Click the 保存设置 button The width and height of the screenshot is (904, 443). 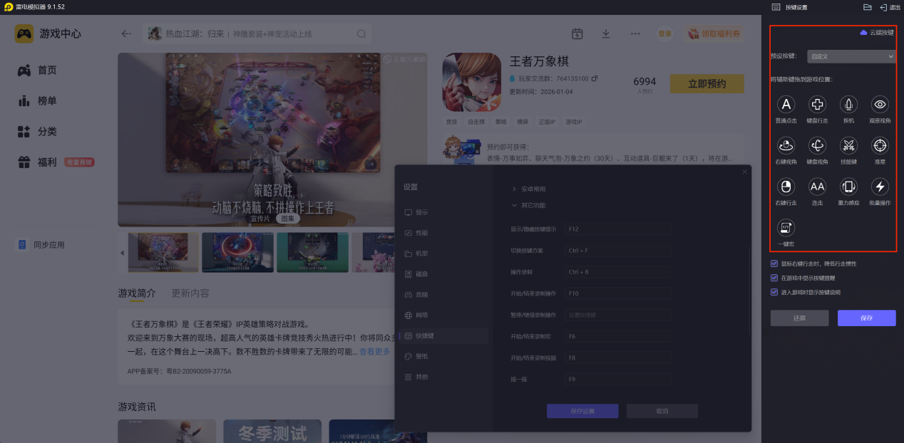582,411
